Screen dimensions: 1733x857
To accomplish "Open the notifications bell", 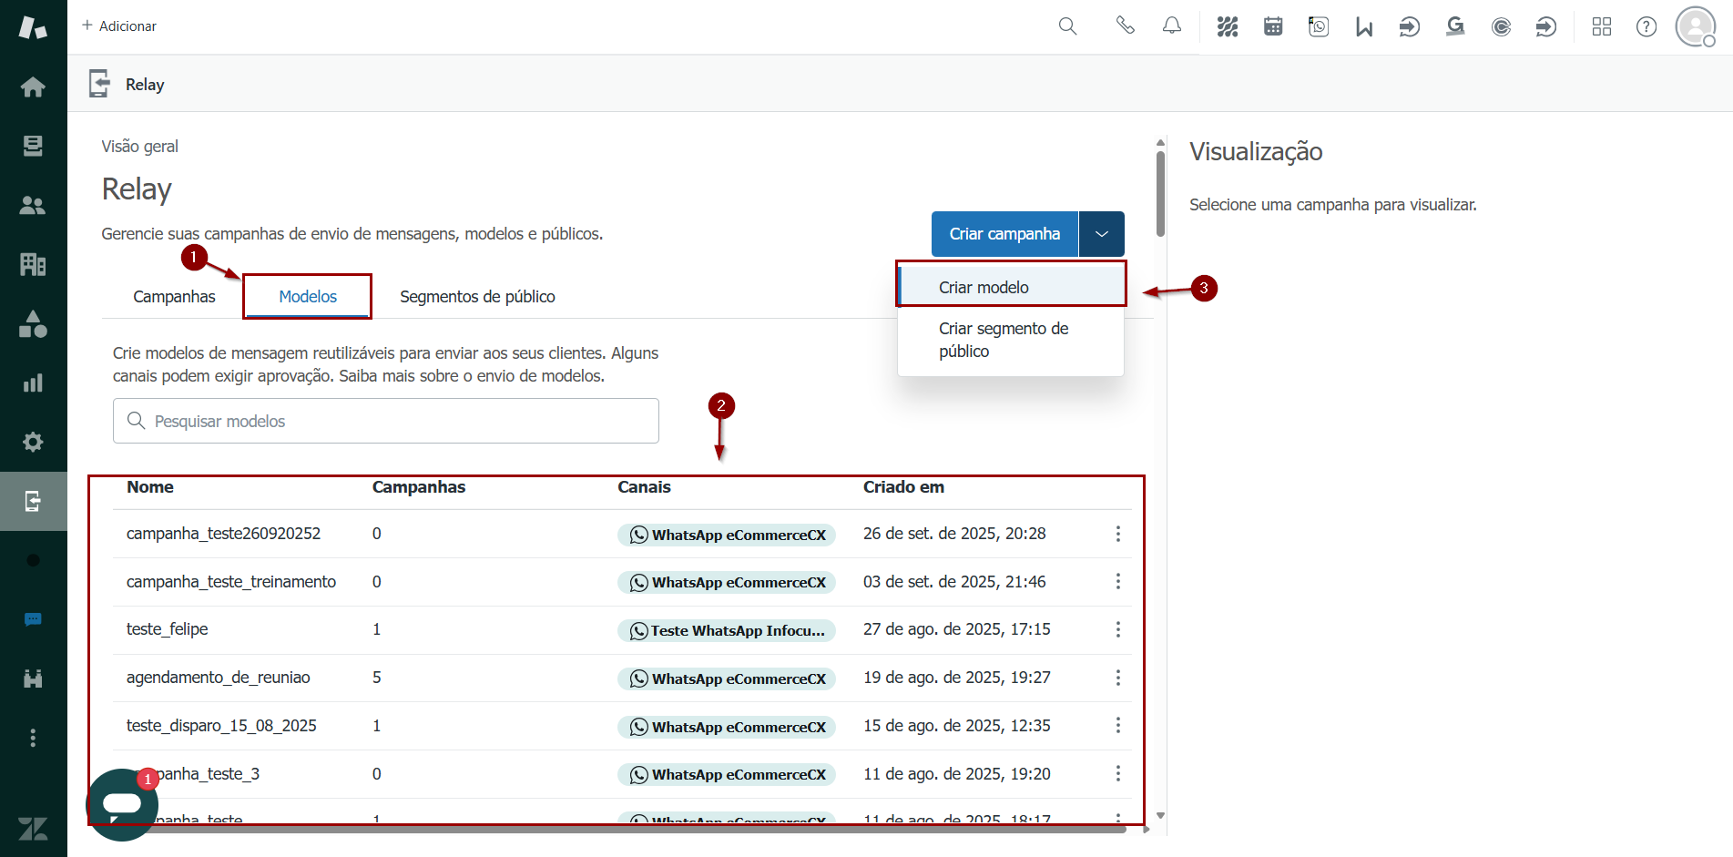I will tap(1172, 26).
